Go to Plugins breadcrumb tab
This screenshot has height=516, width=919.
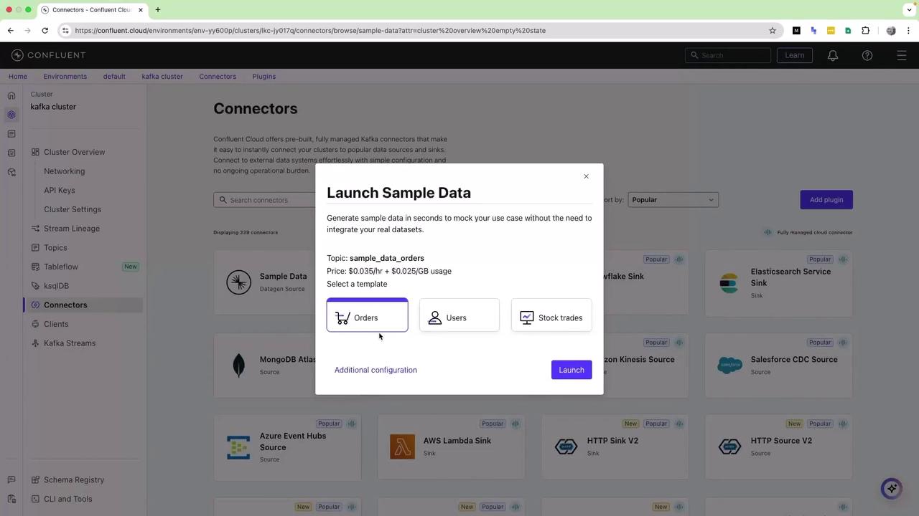pyautogui.click(x=263, y=77)
